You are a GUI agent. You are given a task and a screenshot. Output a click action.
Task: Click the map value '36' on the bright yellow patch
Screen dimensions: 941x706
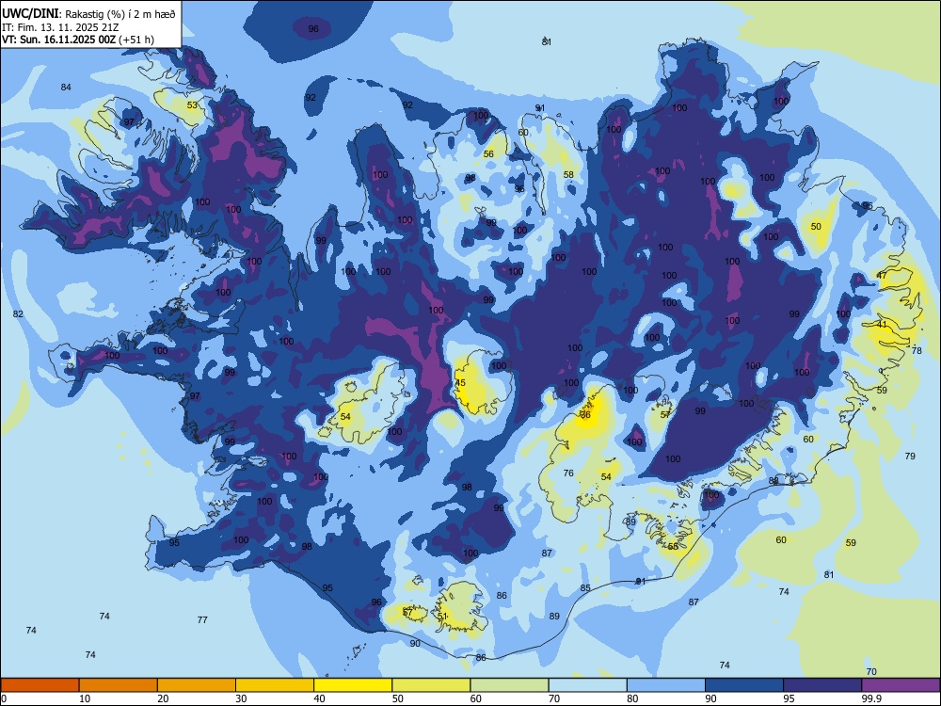585,415
